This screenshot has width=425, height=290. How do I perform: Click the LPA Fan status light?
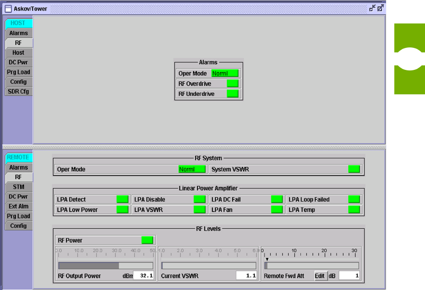(277, 209)
